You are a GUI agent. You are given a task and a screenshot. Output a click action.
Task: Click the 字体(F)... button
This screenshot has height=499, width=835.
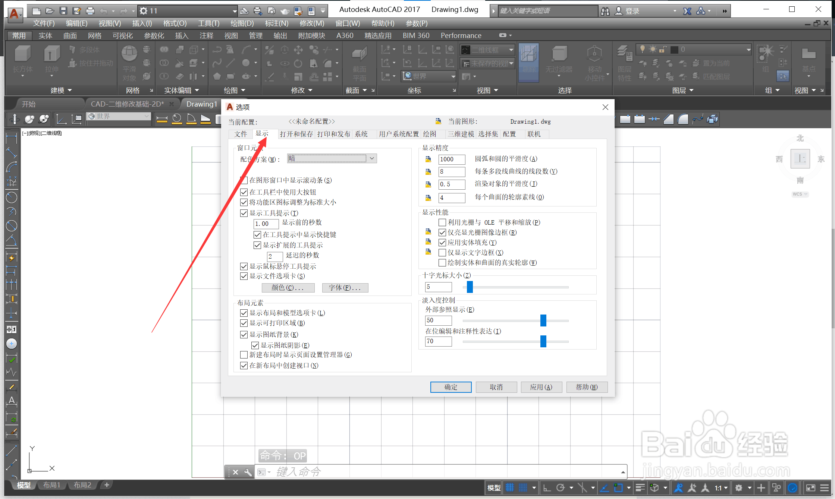(x=345, y=288)
